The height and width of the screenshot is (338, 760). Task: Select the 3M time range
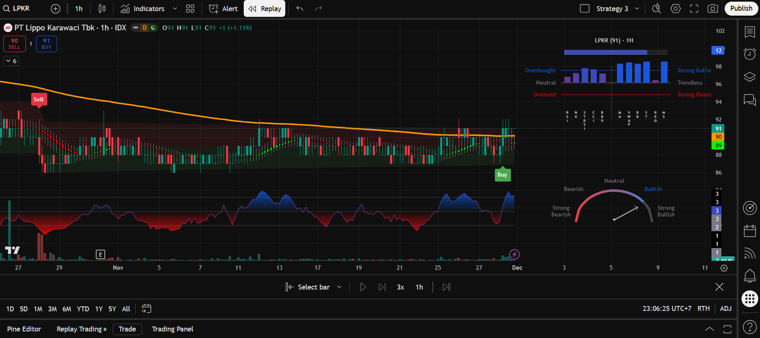click(52, 309)
